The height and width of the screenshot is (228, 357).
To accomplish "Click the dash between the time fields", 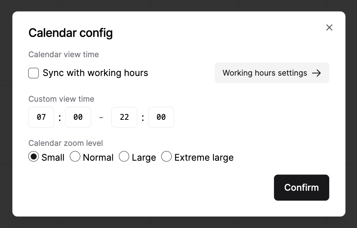I will tap(101, 117).
